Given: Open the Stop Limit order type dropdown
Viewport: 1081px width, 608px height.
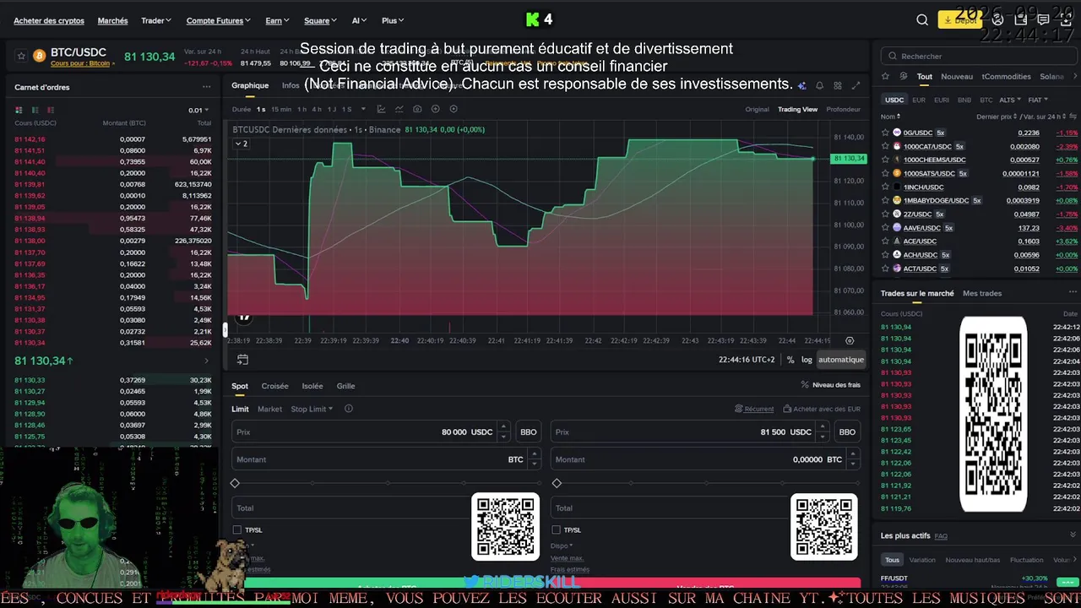Looking at the screenshot, I should point(312,409).
